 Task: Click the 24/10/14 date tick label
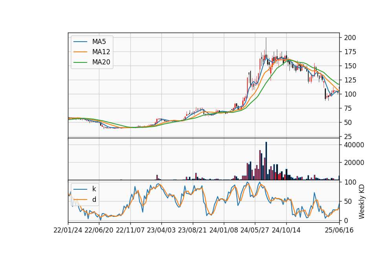pos(286,230)
